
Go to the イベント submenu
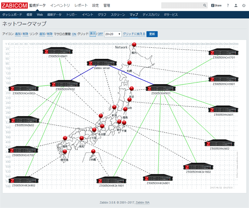(x=88, y=15)
